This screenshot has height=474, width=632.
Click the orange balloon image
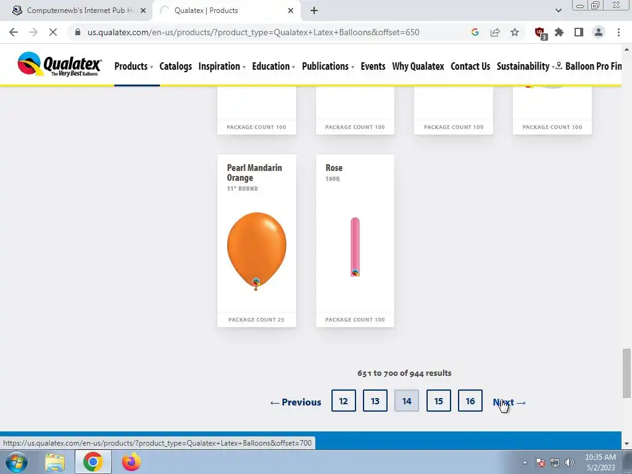coord(257,251)
